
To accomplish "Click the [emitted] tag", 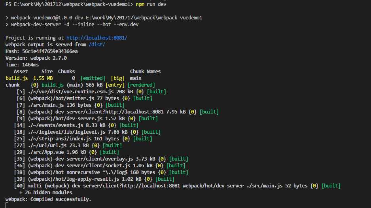I will 93,78.
